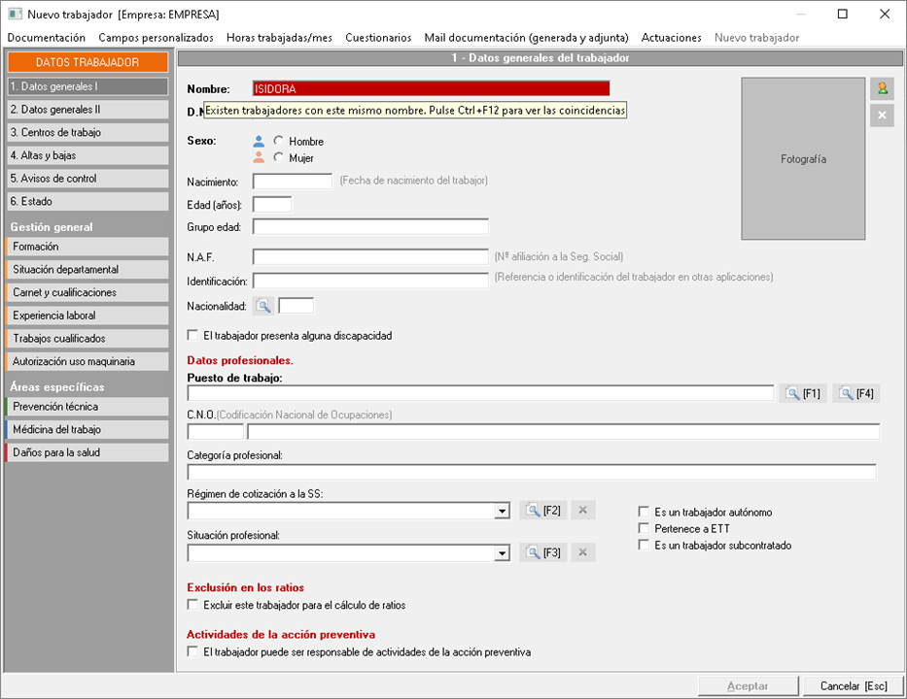Image resolution: width=907 pixels, height=699 pixels.
Task: Click the Puesto de trabajo [F1] search button
Action: coord(803,393)
